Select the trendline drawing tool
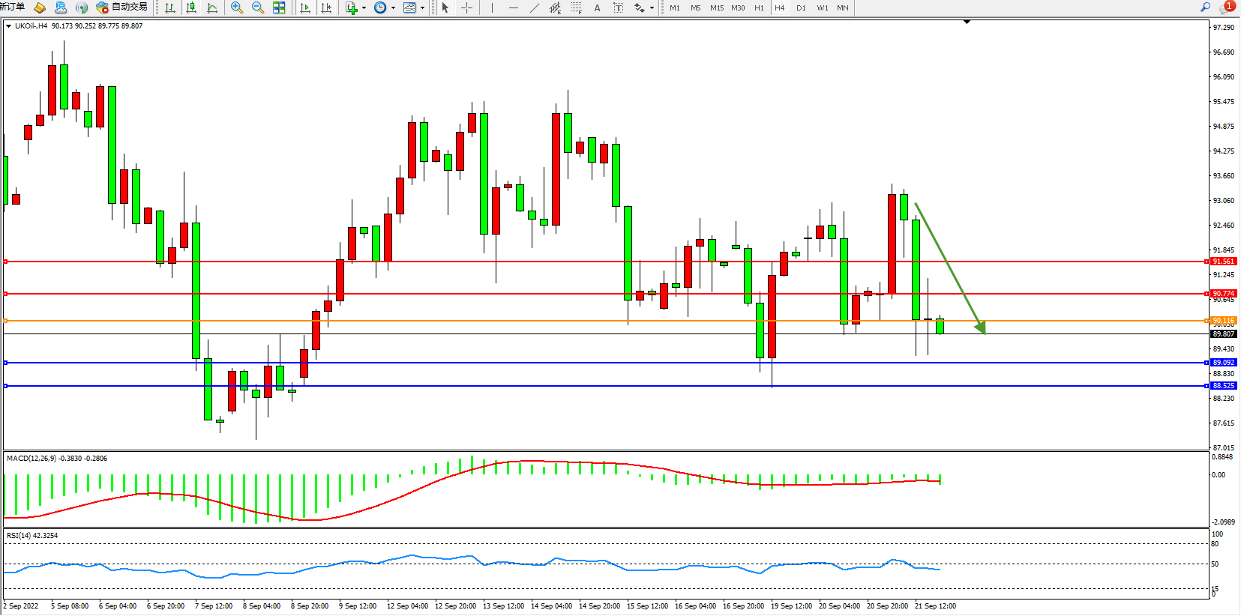 tap(534, 7)
